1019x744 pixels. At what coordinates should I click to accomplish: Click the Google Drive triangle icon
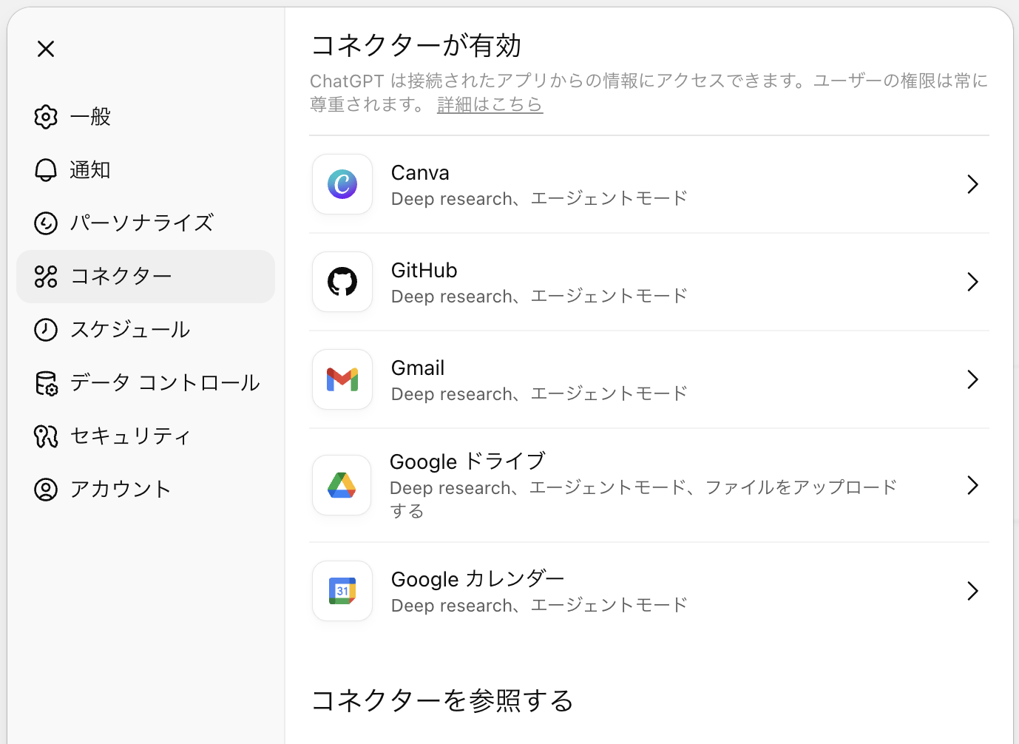tap(342, 485)
